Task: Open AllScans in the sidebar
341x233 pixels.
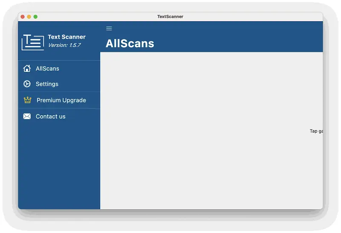Action: [59, 68]
